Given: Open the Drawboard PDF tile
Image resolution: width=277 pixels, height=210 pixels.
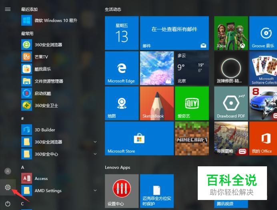Looking at the screenshot, I should (231, 103).
